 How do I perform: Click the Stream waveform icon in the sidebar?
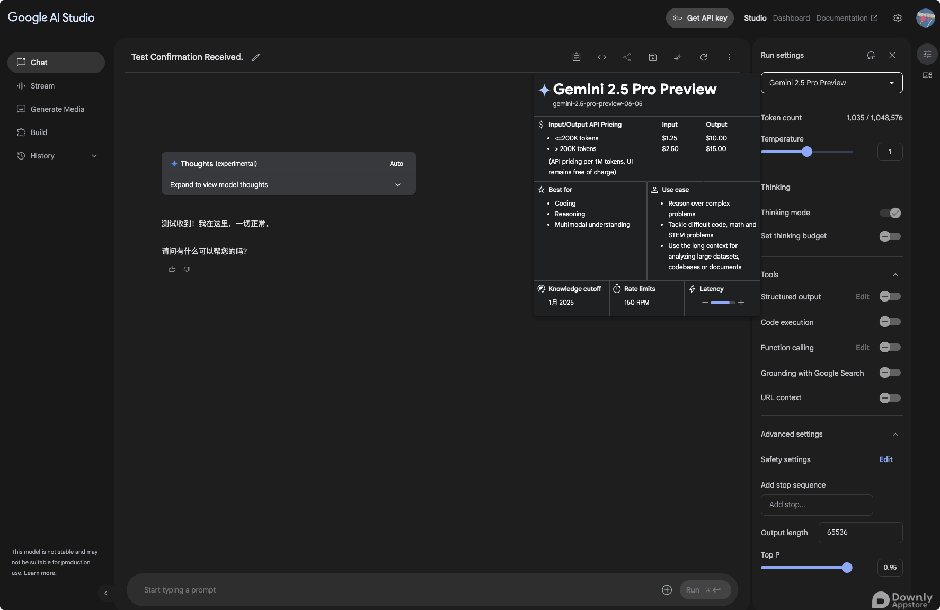[x=21, y=86]
